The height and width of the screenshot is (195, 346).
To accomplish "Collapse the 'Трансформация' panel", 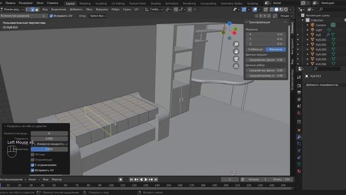I will (247, 22).
